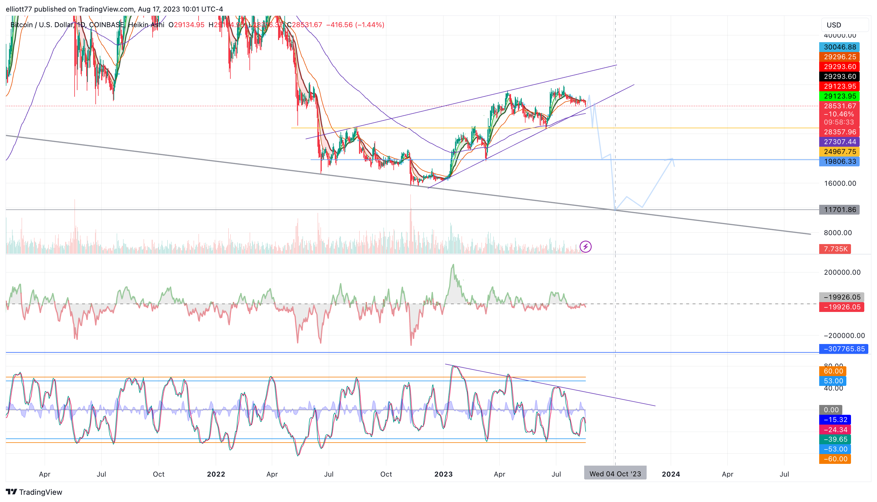
Task: Click the 60.00 orange oscillator label
Action: (x=832, y=371)
